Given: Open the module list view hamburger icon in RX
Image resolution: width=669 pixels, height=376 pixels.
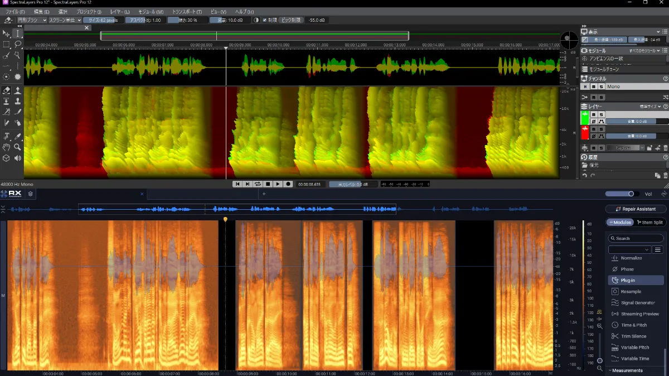Looking at the screenshot, I should click(x=658, y=249).
